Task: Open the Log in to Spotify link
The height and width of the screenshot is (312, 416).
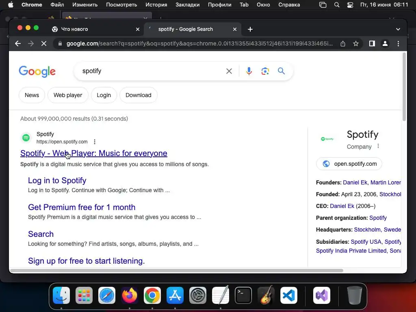Action: (x=57, y=180)
